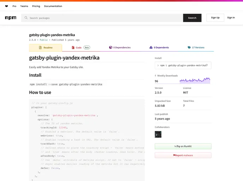
Task: Open the collaborator avatar thumbnail
Action: coord(158,134)
